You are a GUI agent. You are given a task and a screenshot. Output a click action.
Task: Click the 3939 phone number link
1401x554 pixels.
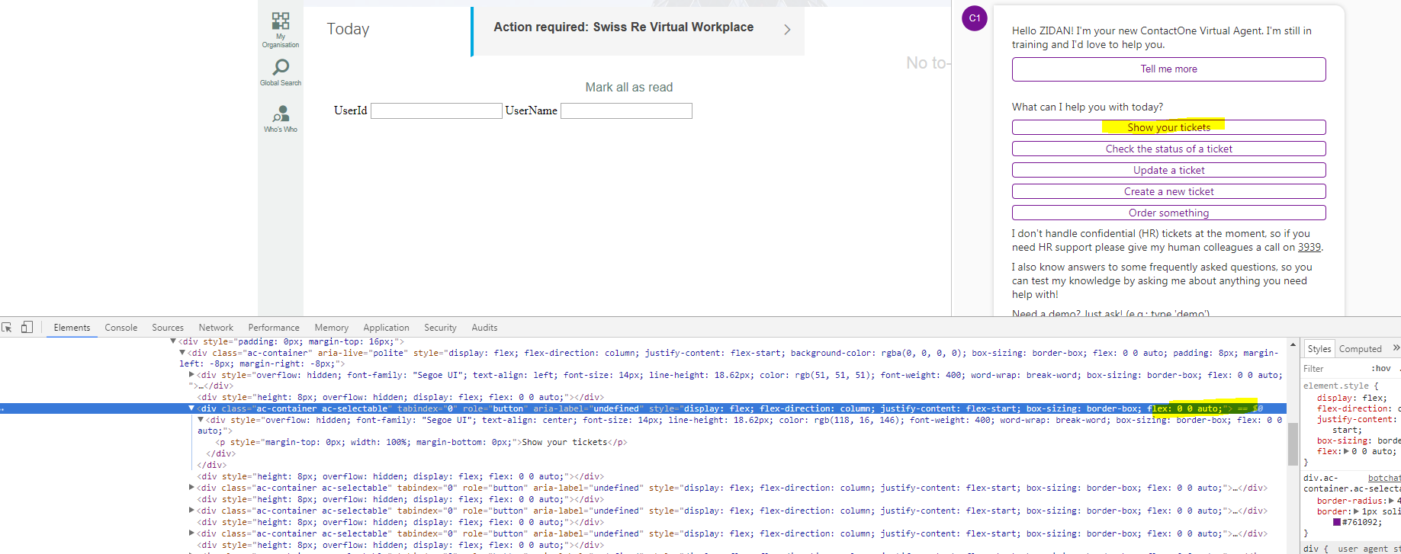[1309, 247]
